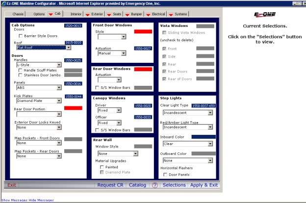Enable Handle Scuff Plates
The image size is (306, 203).
pyautogui.click(x=20, y=70)
